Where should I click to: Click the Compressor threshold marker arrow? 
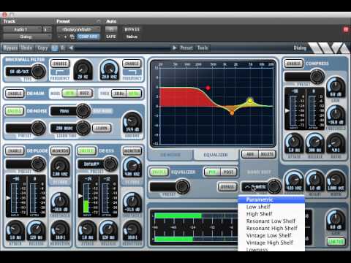pos(287,110)
